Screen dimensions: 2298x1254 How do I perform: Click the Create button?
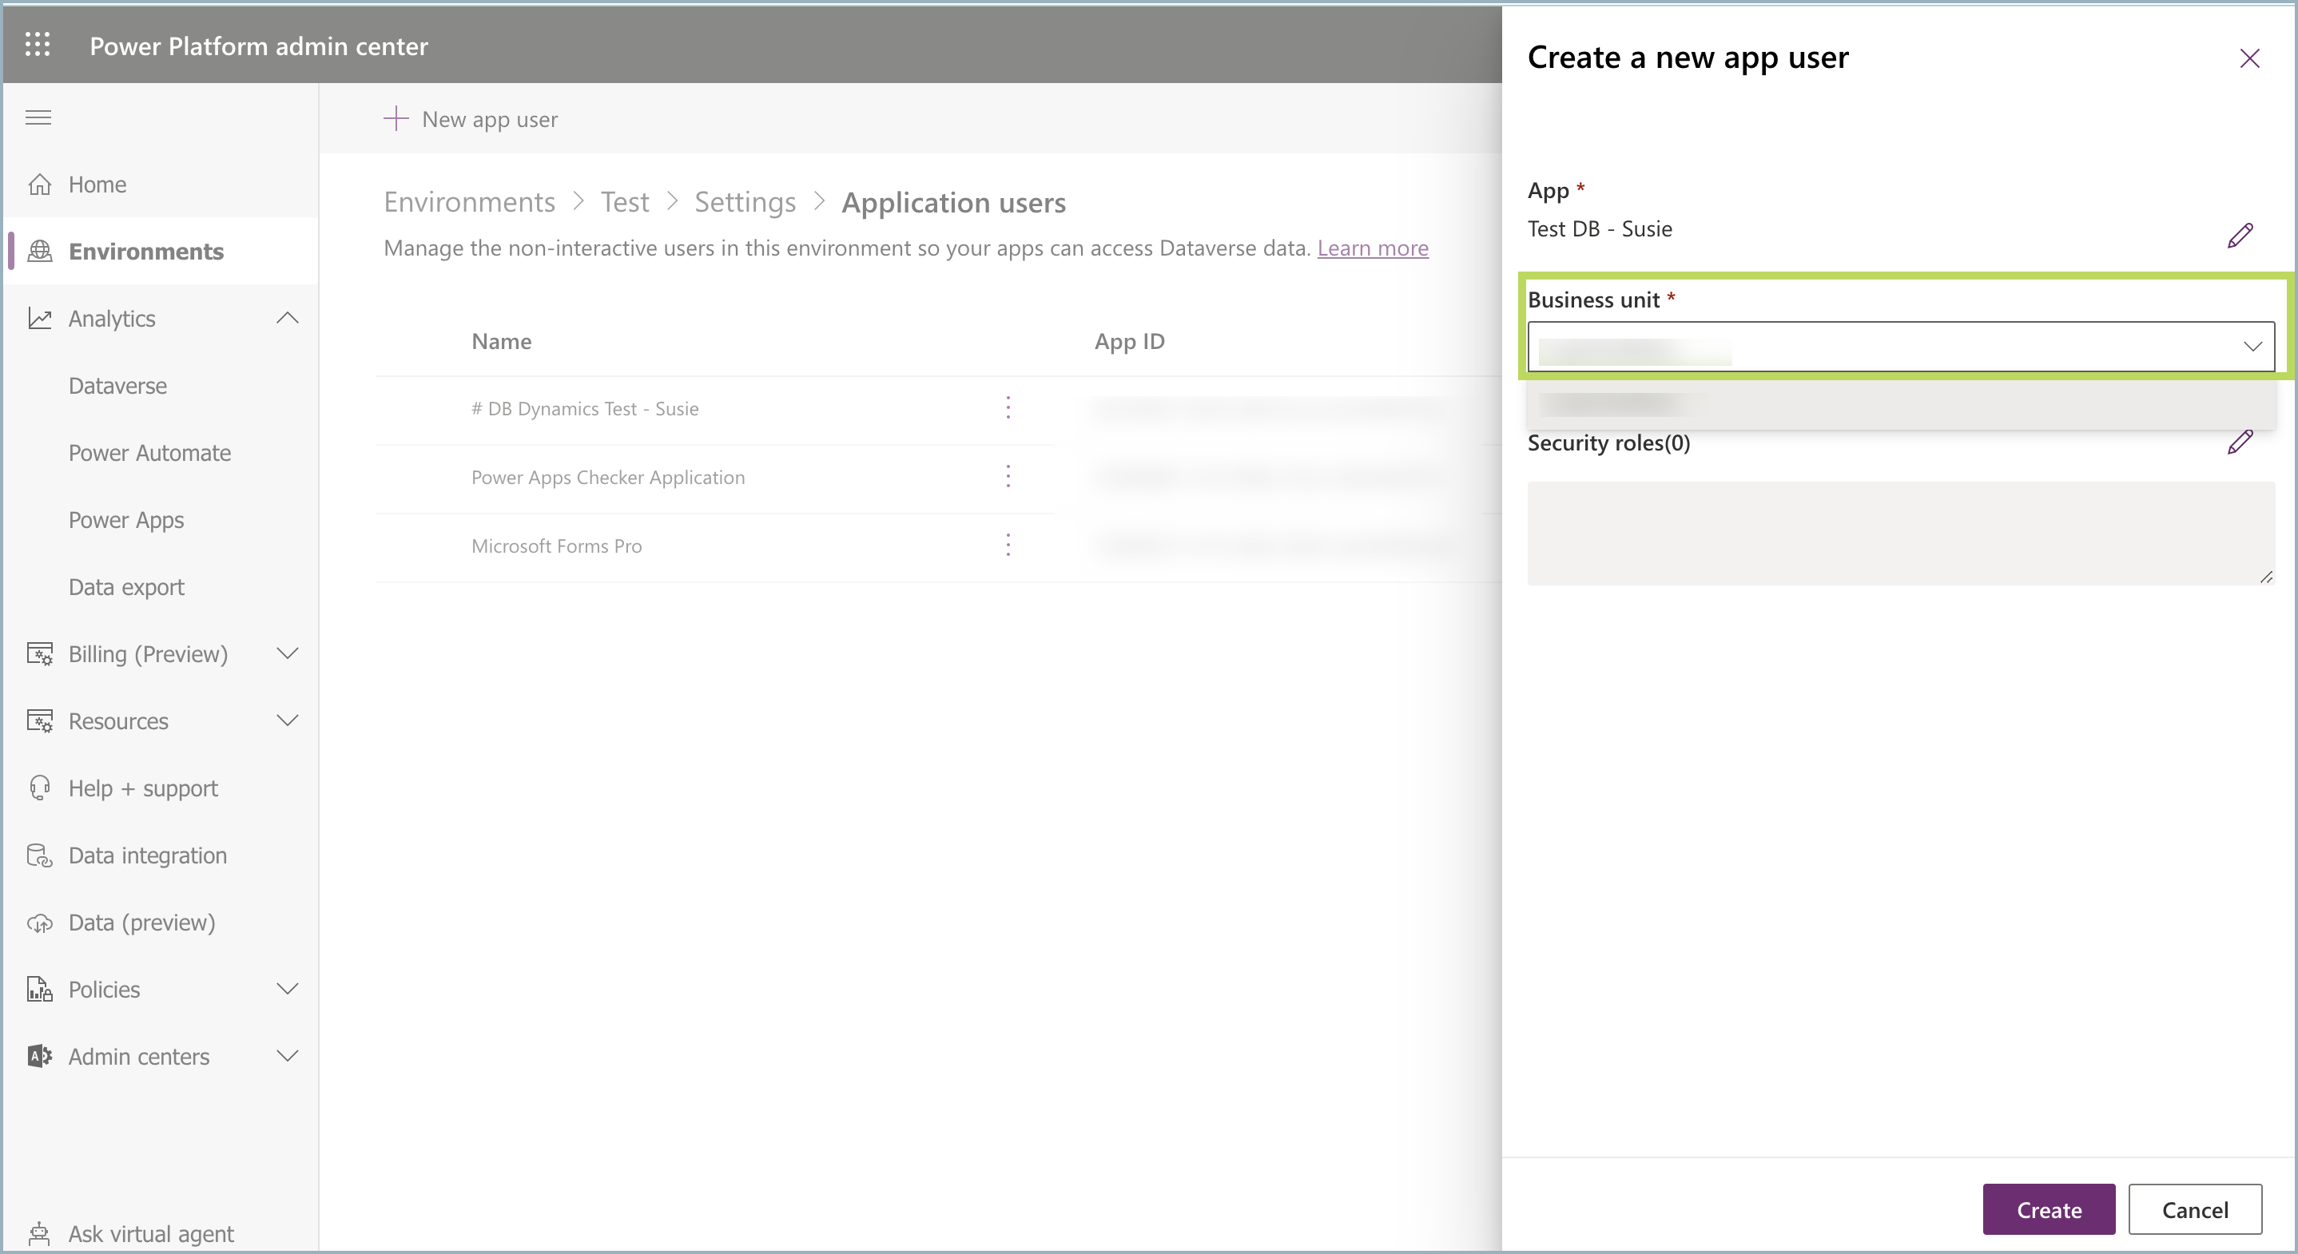click(2050, 1209)
